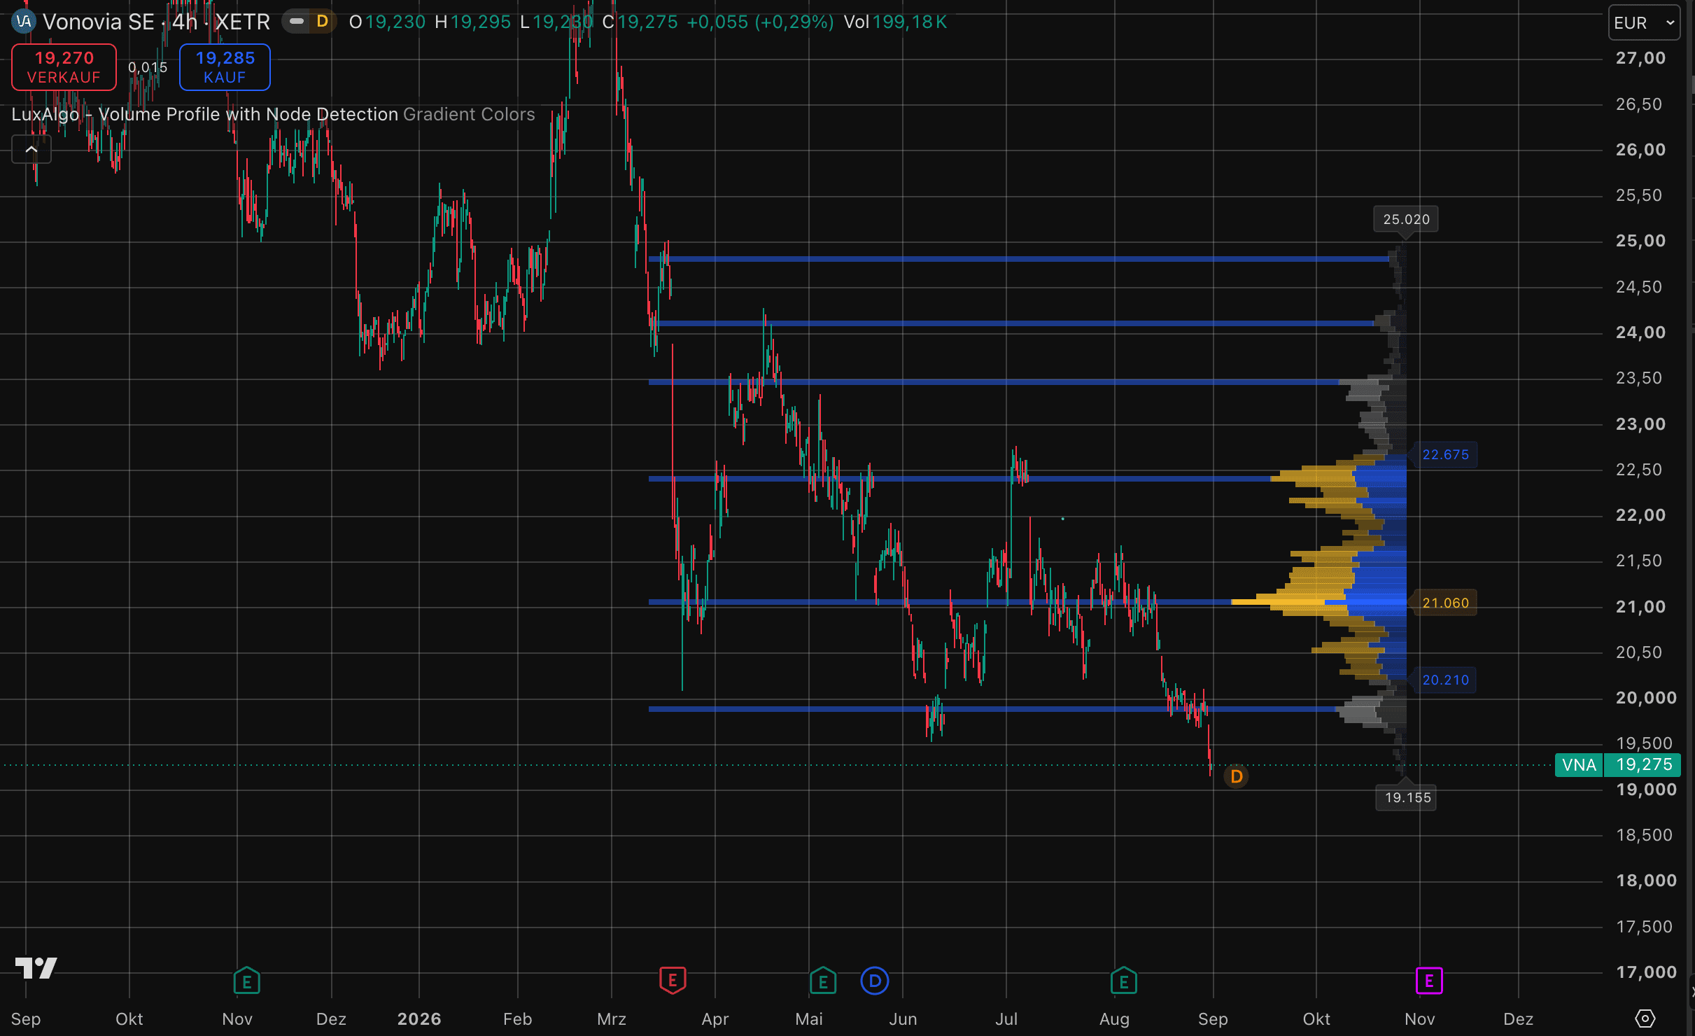Click the yellow 21.060 point-of-control label
The width and height of the screenshot is (1695, 1036).
coord(1445,603)
